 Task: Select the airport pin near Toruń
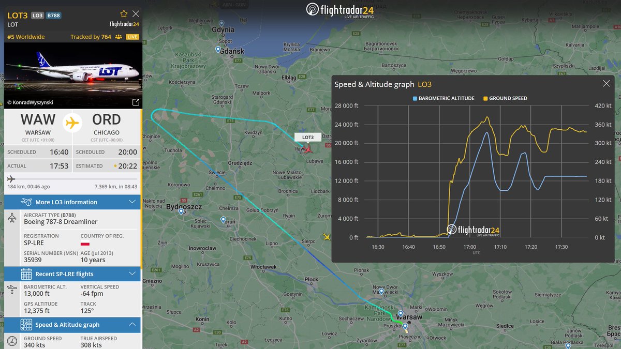click(223, 220)
